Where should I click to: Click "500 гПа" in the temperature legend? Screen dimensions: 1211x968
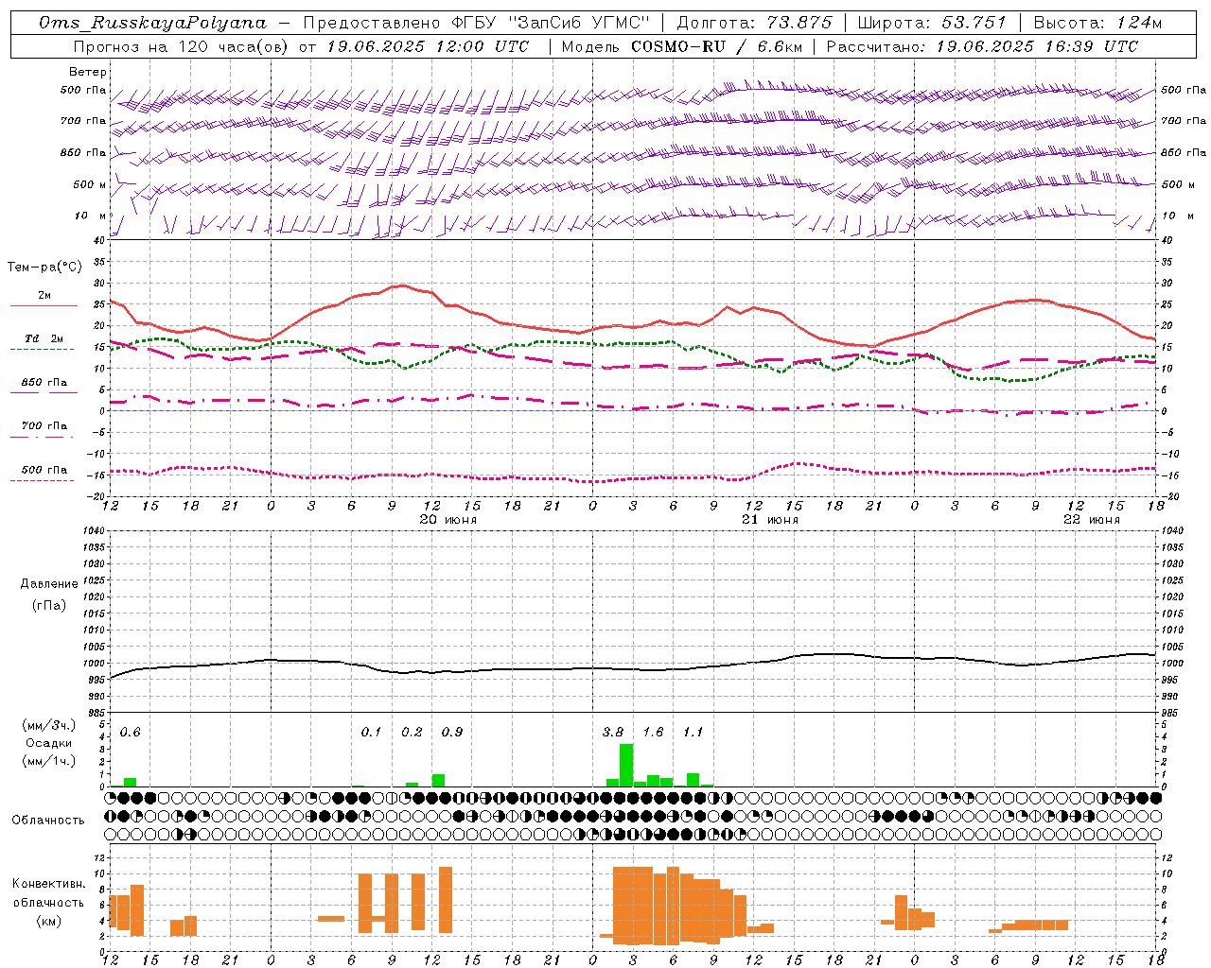[44, 470]
